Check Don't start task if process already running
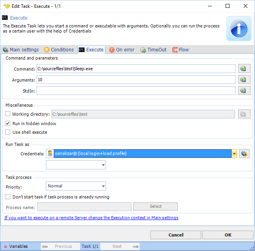The image size is (255, 251). tap(8, 197)
